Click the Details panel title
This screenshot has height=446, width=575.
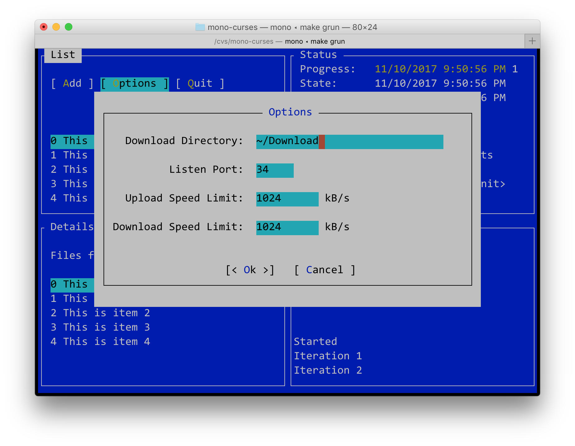[72, 227]
